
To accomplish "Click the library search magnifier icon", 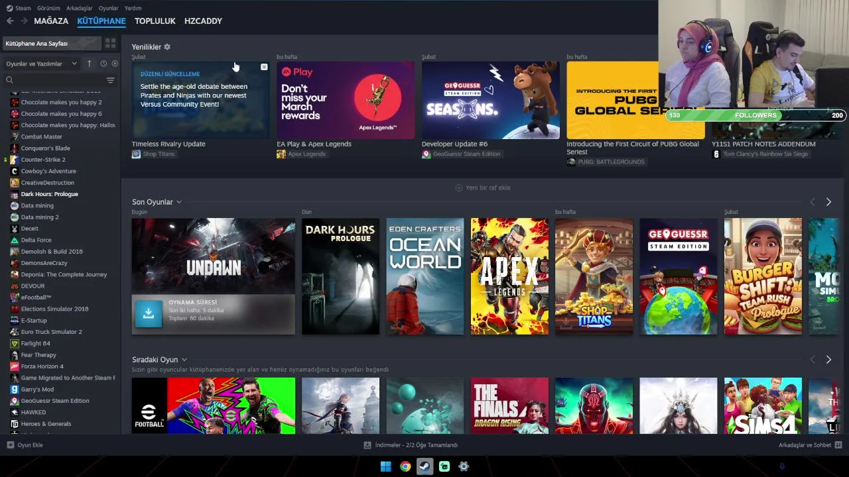I will 9,80.
